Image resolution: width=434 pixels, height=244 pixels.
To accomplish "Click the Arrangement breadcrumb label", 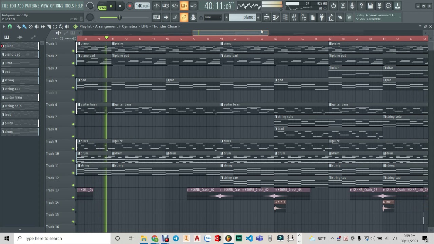I will [x=106, y=26].
